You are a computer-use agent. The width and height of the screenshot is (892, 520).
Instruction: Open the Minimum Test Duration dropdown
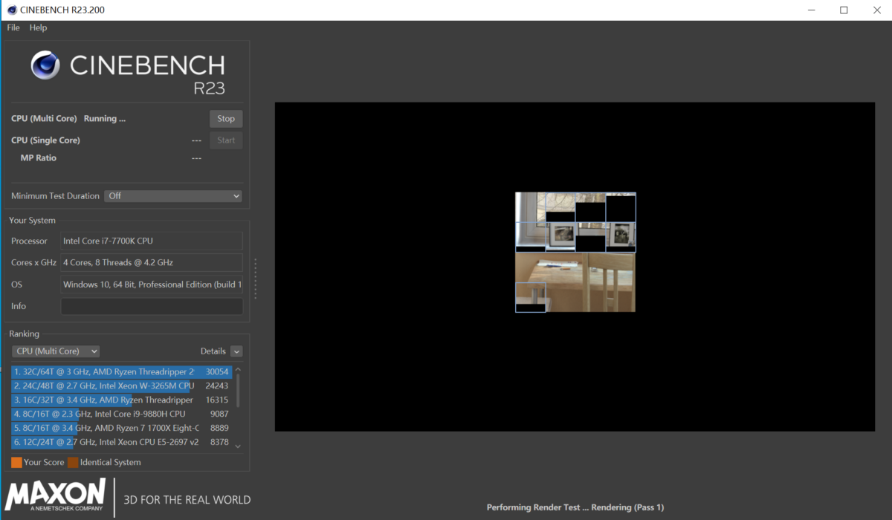[172, 195]
